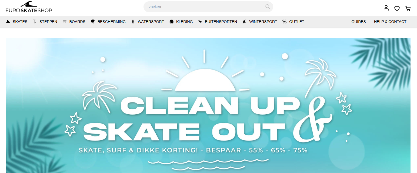Open the wishlist via the heart icon
This screenshot has height=173, width=417.
click(397, 8)
